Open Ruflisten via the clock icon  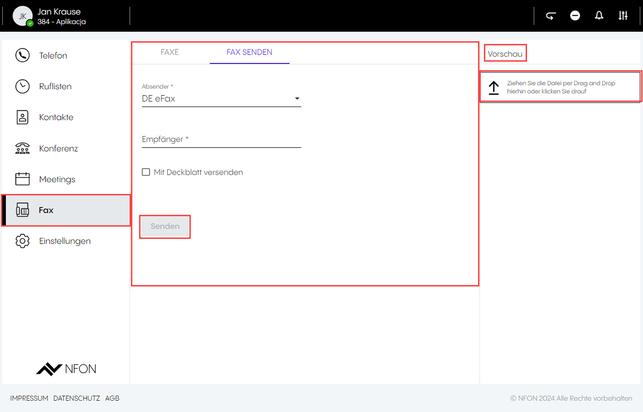[x=23, y=86]
